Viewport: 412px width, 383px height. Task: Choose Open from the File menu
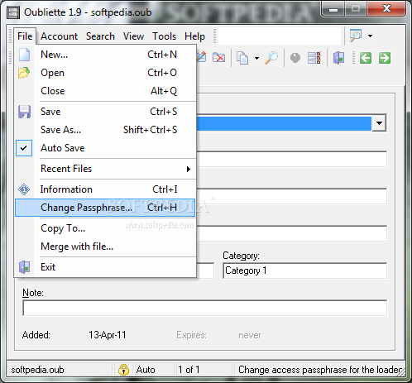(106, 73)
